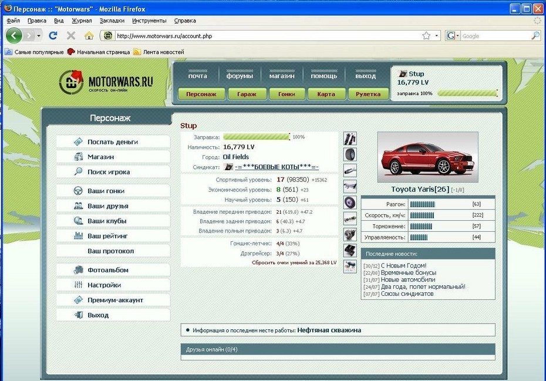The width and height of the screenshot is (546, 381).
Task: Click the Firefox back arrow button
Action: click(x=14, y=36)
